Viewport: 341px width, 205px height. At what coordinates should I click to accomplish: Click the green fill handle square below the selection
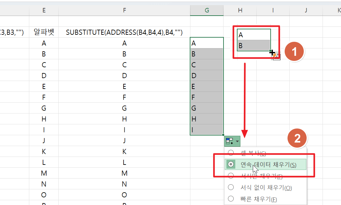[x=223, y=135]
